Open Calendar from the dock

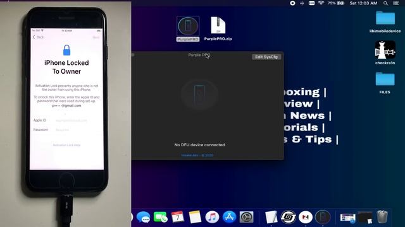pos(178,218)
